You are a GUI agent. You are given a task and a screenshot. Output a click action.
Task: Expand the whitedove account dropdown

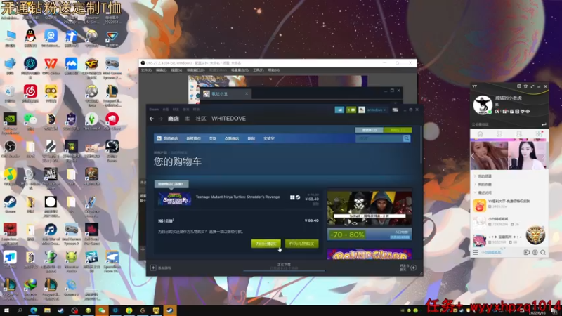point(377,110)
